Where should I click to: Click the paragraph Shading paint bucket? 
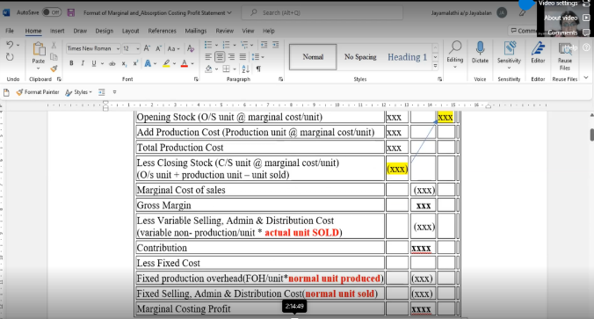click(x=208, y=69)
